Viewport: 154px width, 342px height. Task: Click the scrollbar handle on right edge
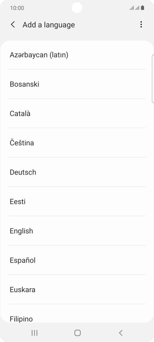click(153, 78)
